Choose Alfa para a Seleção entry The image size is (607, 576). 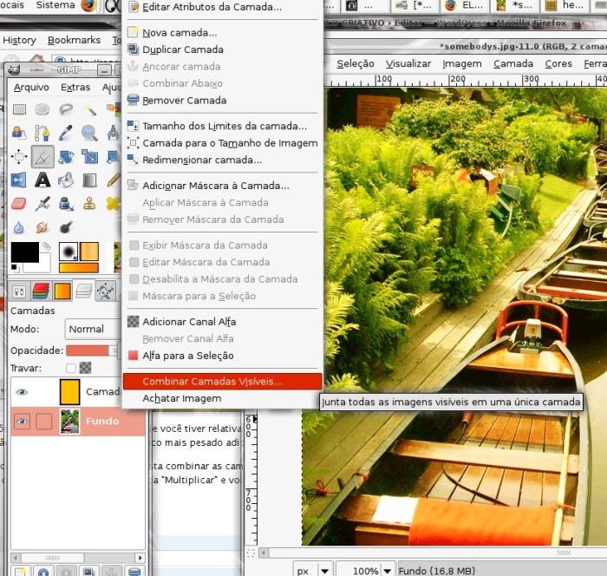223,356
